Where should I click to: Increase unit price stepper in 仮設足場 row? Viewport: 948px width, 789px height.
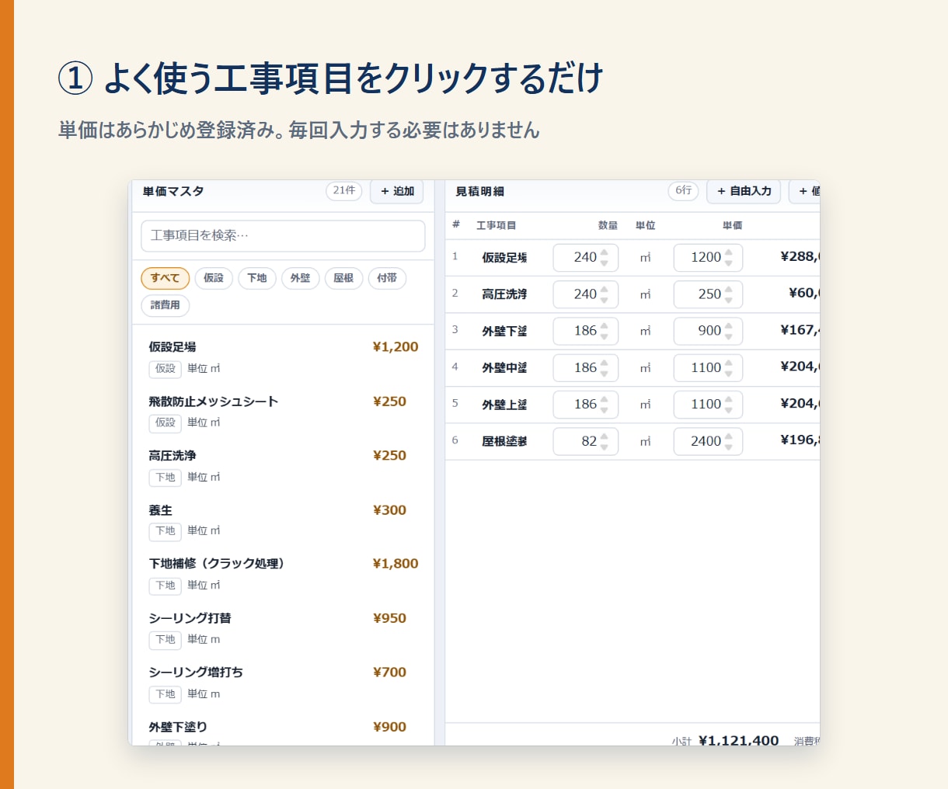click(x=728, y=252)
